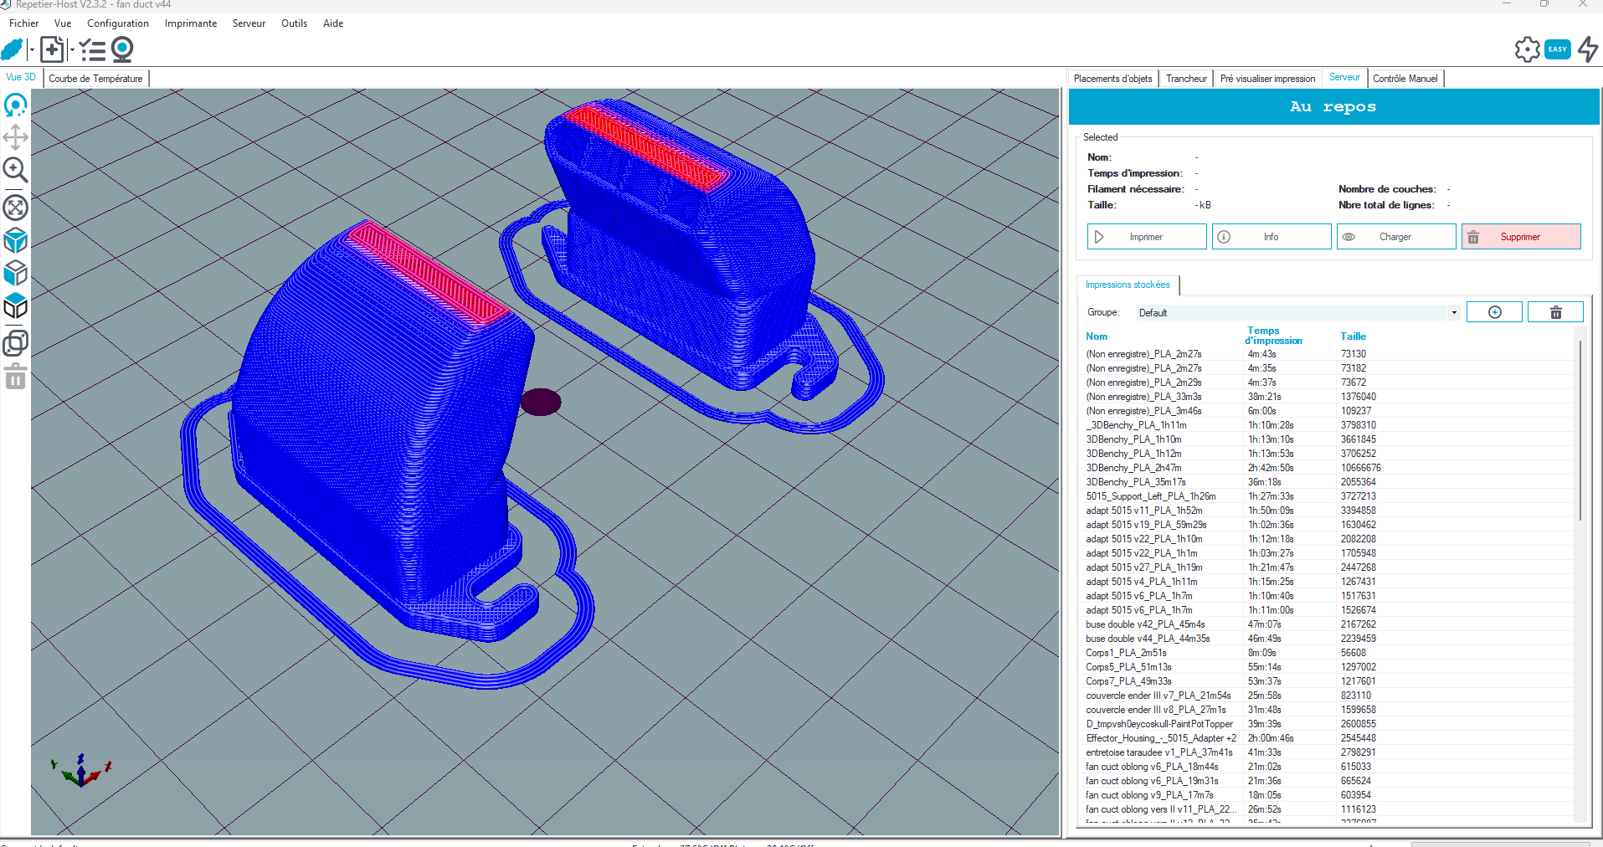Image resolution: width=1603 pixels, height=847 pixels.
Task: Open the connect button dropdown arrow
Action: coord(32,50)
